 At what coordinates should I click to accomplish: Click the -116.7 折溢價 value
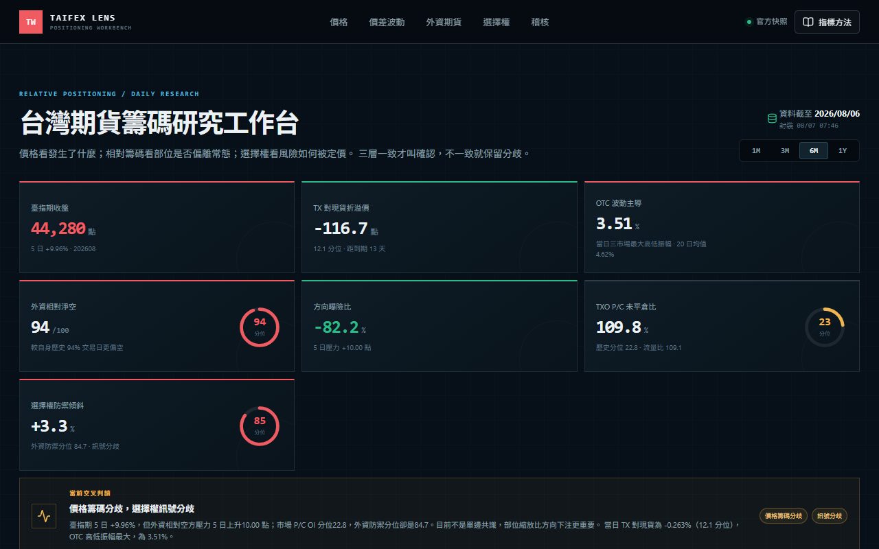[x=341, y=229]
